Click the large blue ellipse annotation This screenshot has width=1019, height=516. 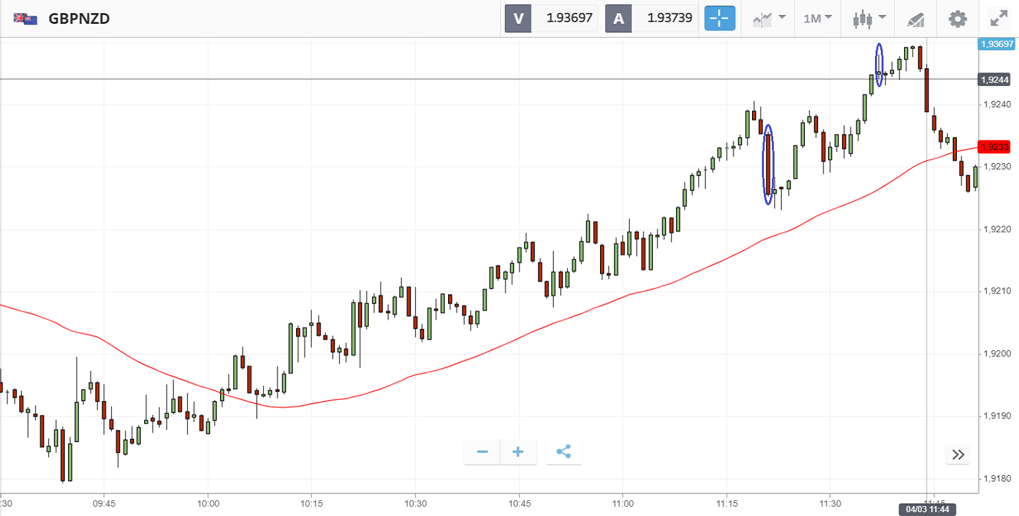(x=768, y=165)
